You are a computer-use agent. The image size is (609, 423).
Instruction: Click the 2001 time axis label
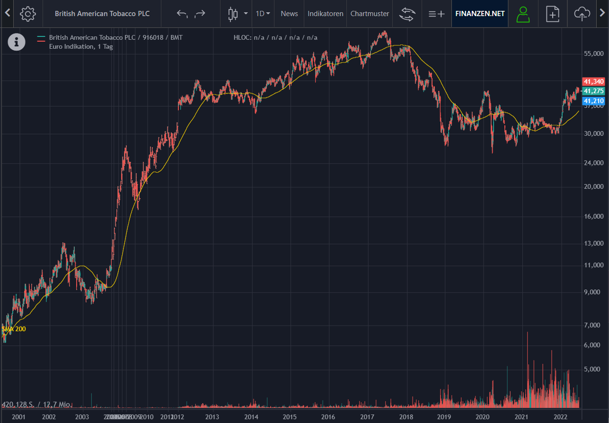click(x=18, y=417)
